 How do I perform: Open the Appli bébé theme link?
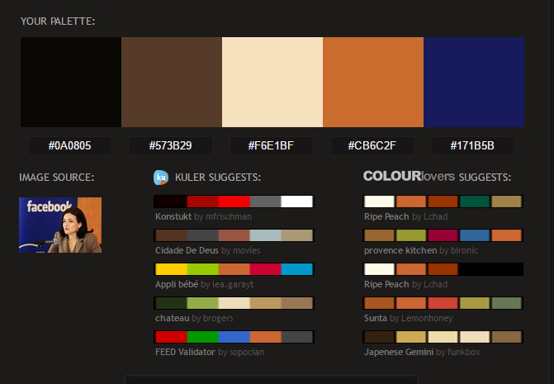(x=177, y=284)
